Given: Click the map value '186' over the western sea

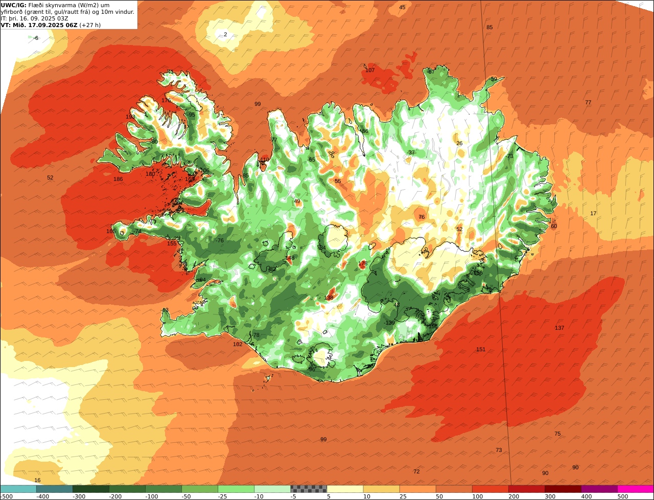Looking at the screenshot, I should pos(118,179).
